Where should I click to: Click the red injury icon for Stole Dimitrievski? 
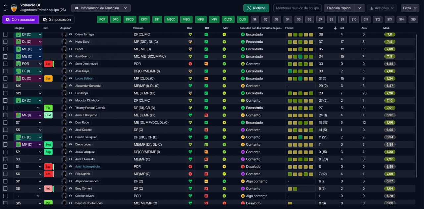[190, 64]
